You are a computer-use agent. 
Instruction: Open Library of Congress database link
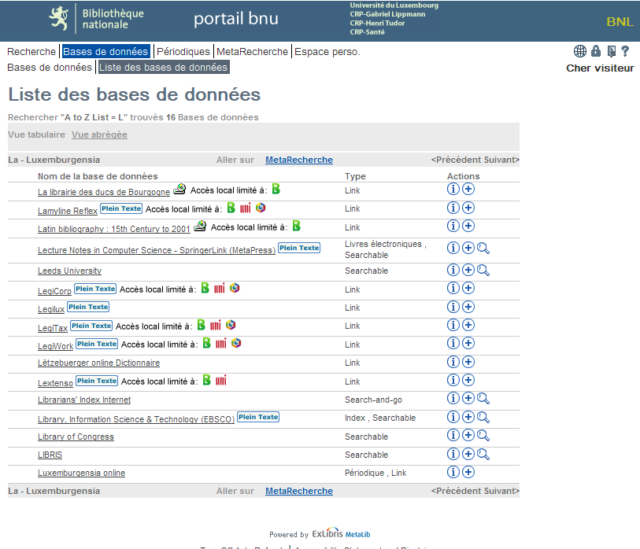pyautogui.click(x=76, y=437)
